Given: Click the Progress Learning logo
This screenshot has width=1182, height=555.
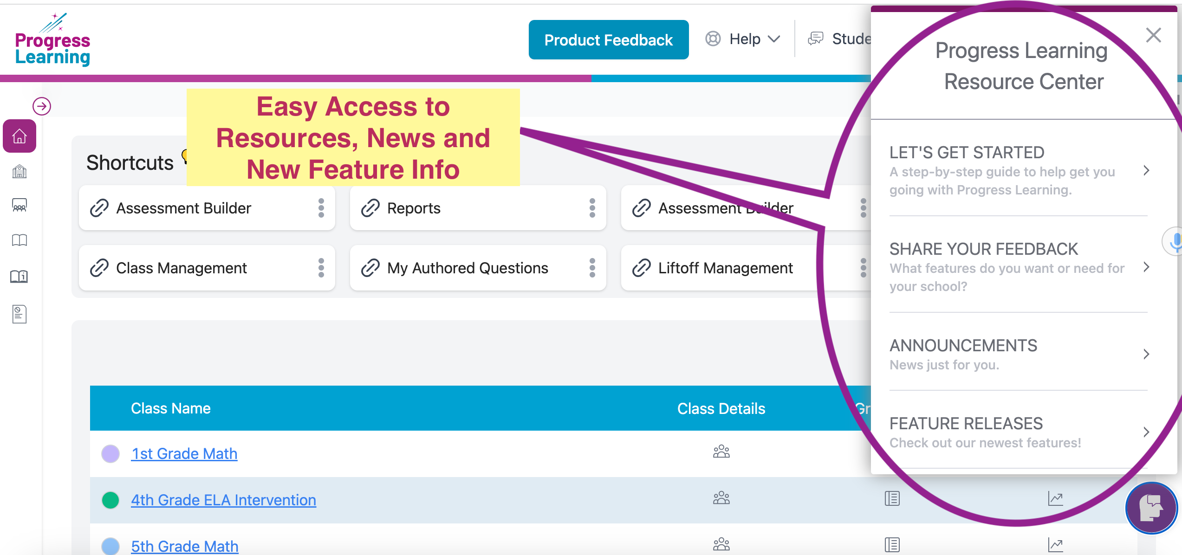Looking at the screenshot, I should click(52, 40).
